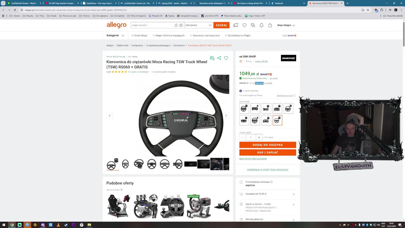Click the camera image-search icon

[x=181, y=25]
